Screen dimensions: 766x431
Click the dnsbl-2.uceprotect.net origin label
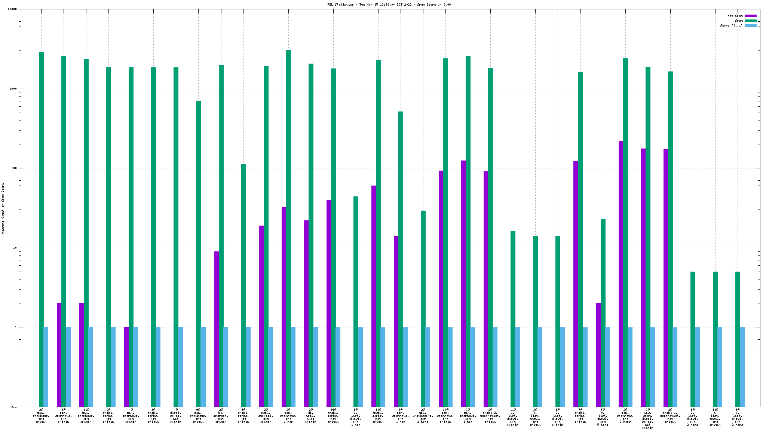pos(490,416)
